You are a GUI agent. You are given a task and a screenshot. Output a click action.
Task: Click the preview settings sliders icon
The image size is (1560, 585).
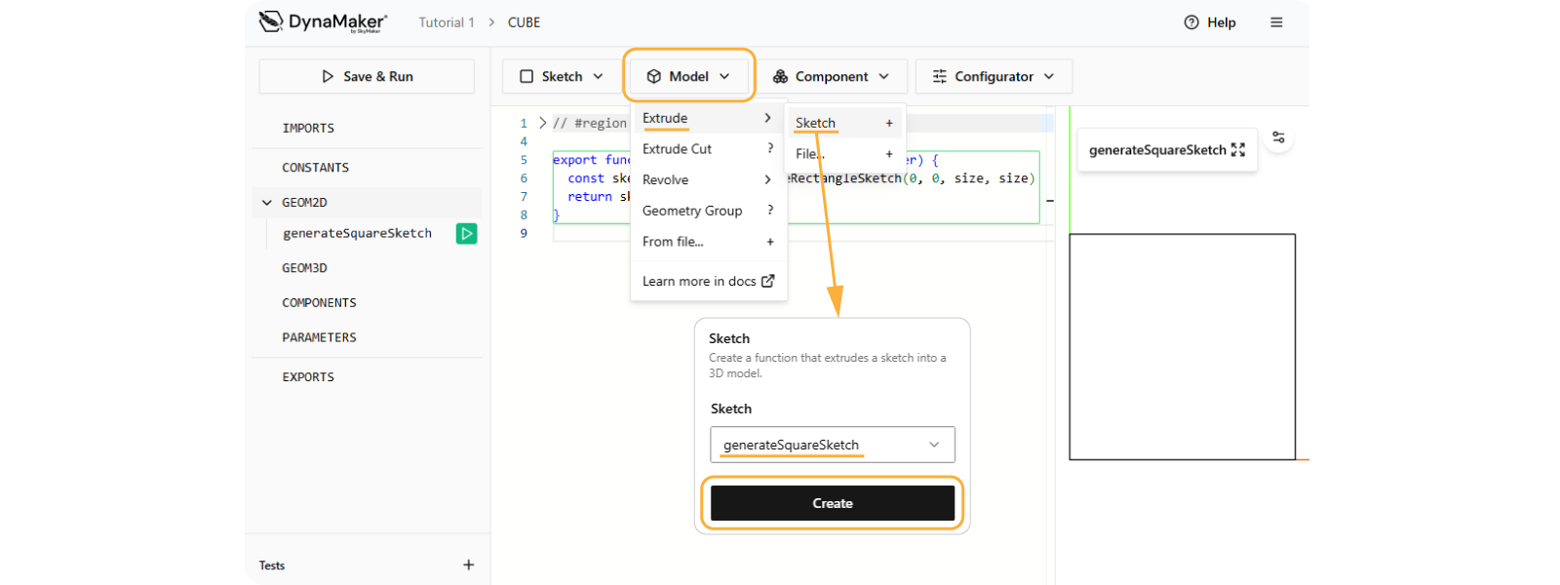pyautogui.click(x=1278, y=137)
